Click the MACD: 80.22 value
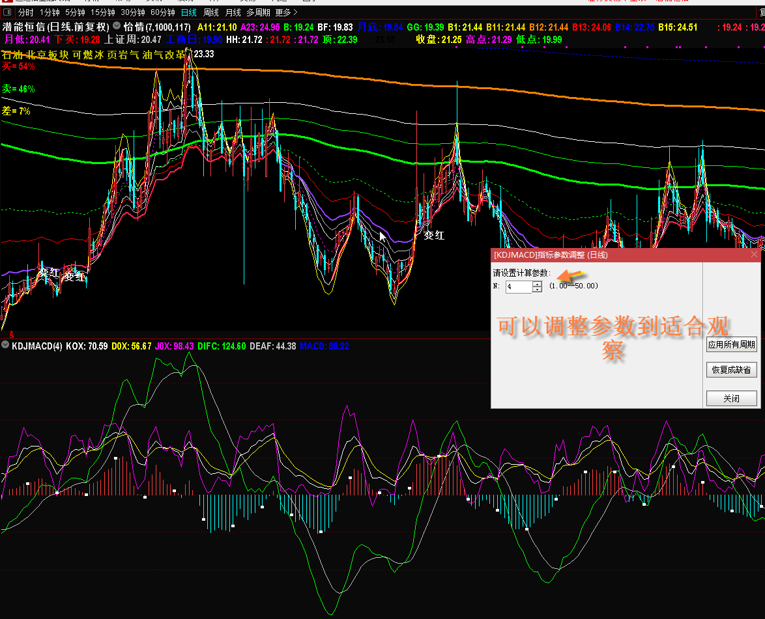 pos(325,346)
